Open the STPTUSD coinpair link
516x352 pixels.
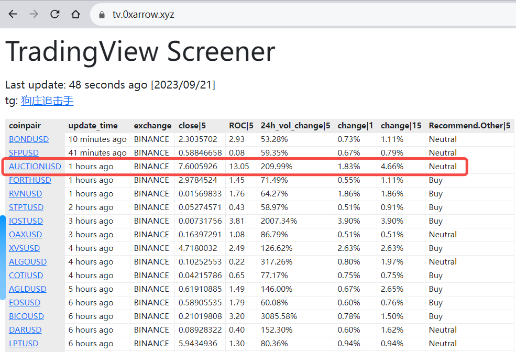[x=26, y=207]
